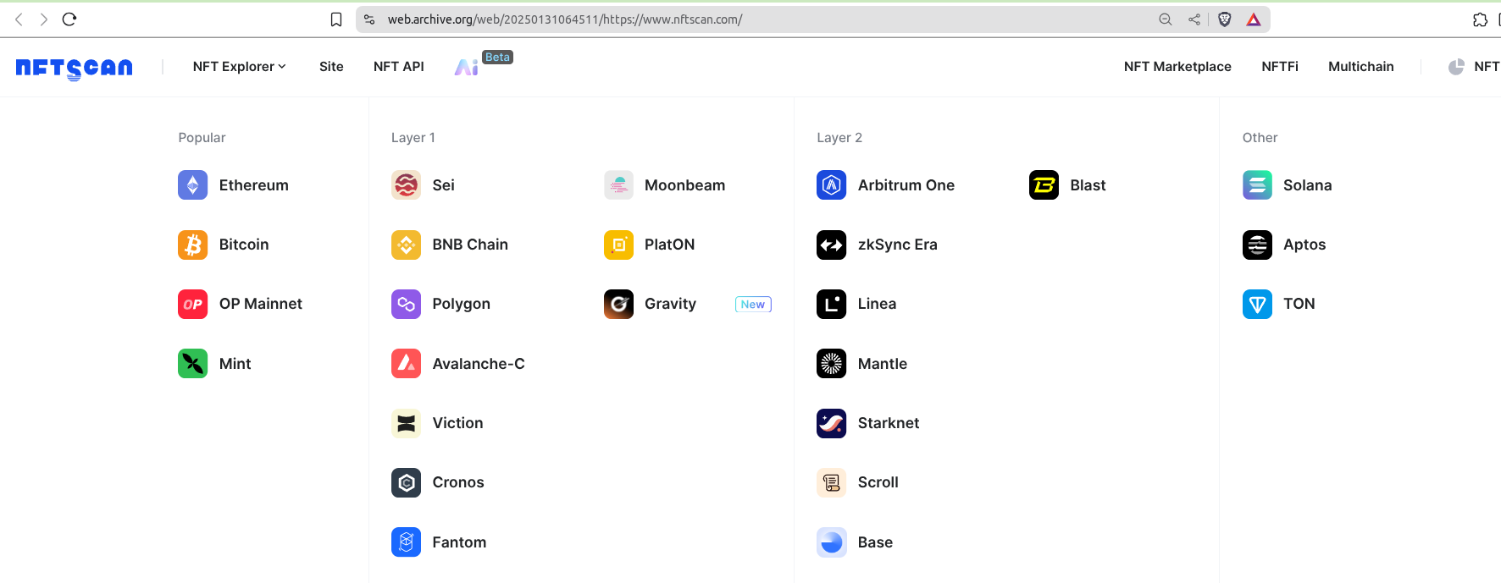This screenshot has height=583, width=1501.
Task: Click the Aptos chain icon
Action: pos(1257,245)
